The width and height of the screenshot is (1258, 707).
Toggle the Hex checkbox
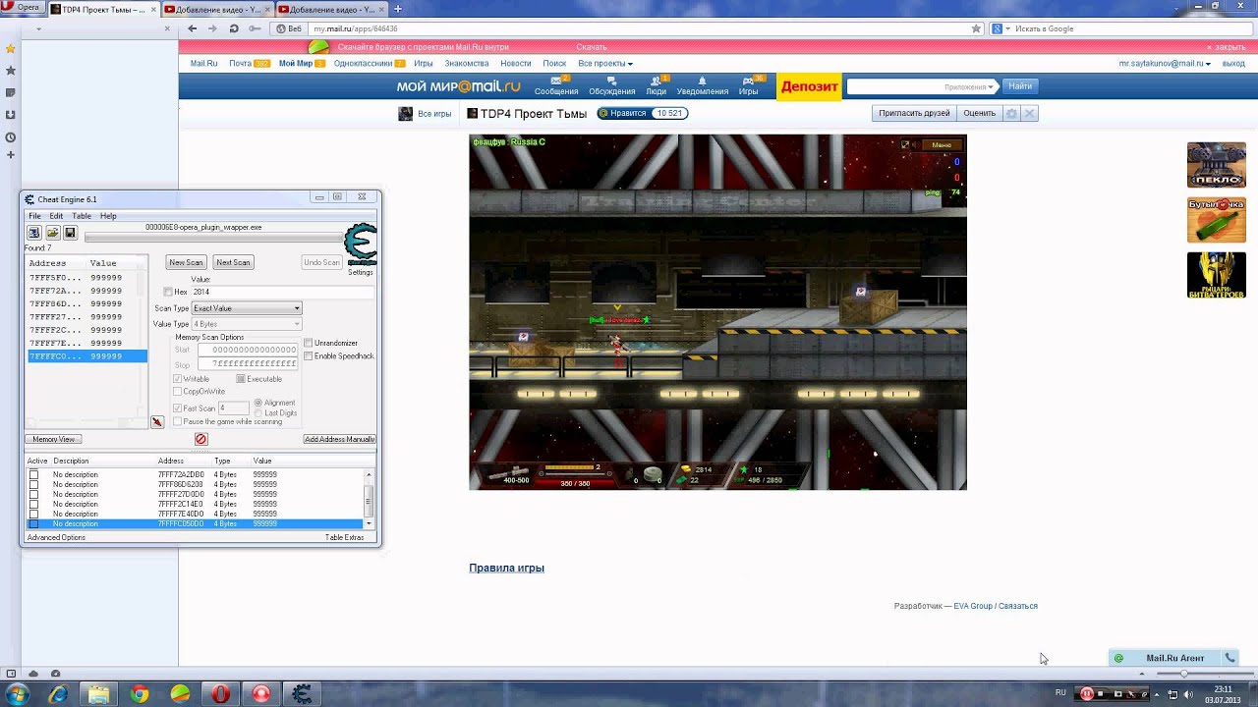168,292
